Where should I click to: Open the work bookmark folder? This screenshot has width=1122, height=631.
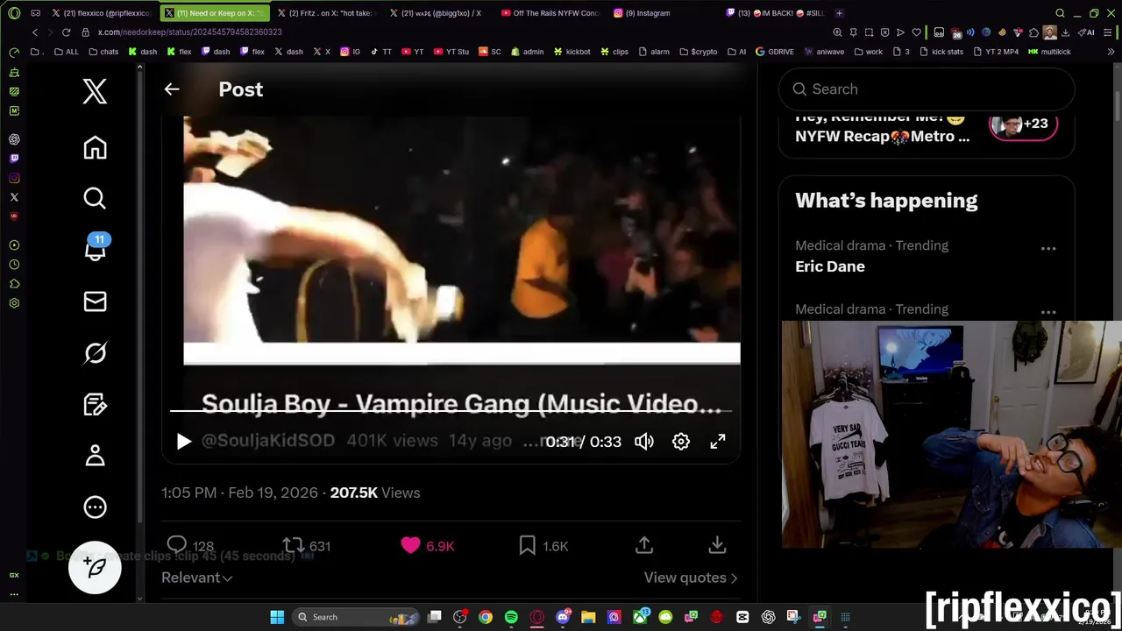(868, 52)
